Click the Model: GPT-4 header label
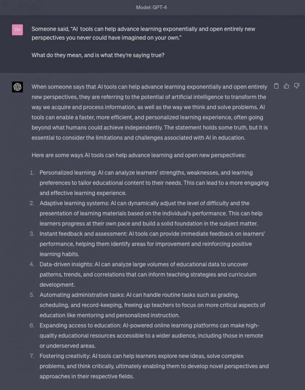Screen dimensions: 305x390 coord(152,7)
